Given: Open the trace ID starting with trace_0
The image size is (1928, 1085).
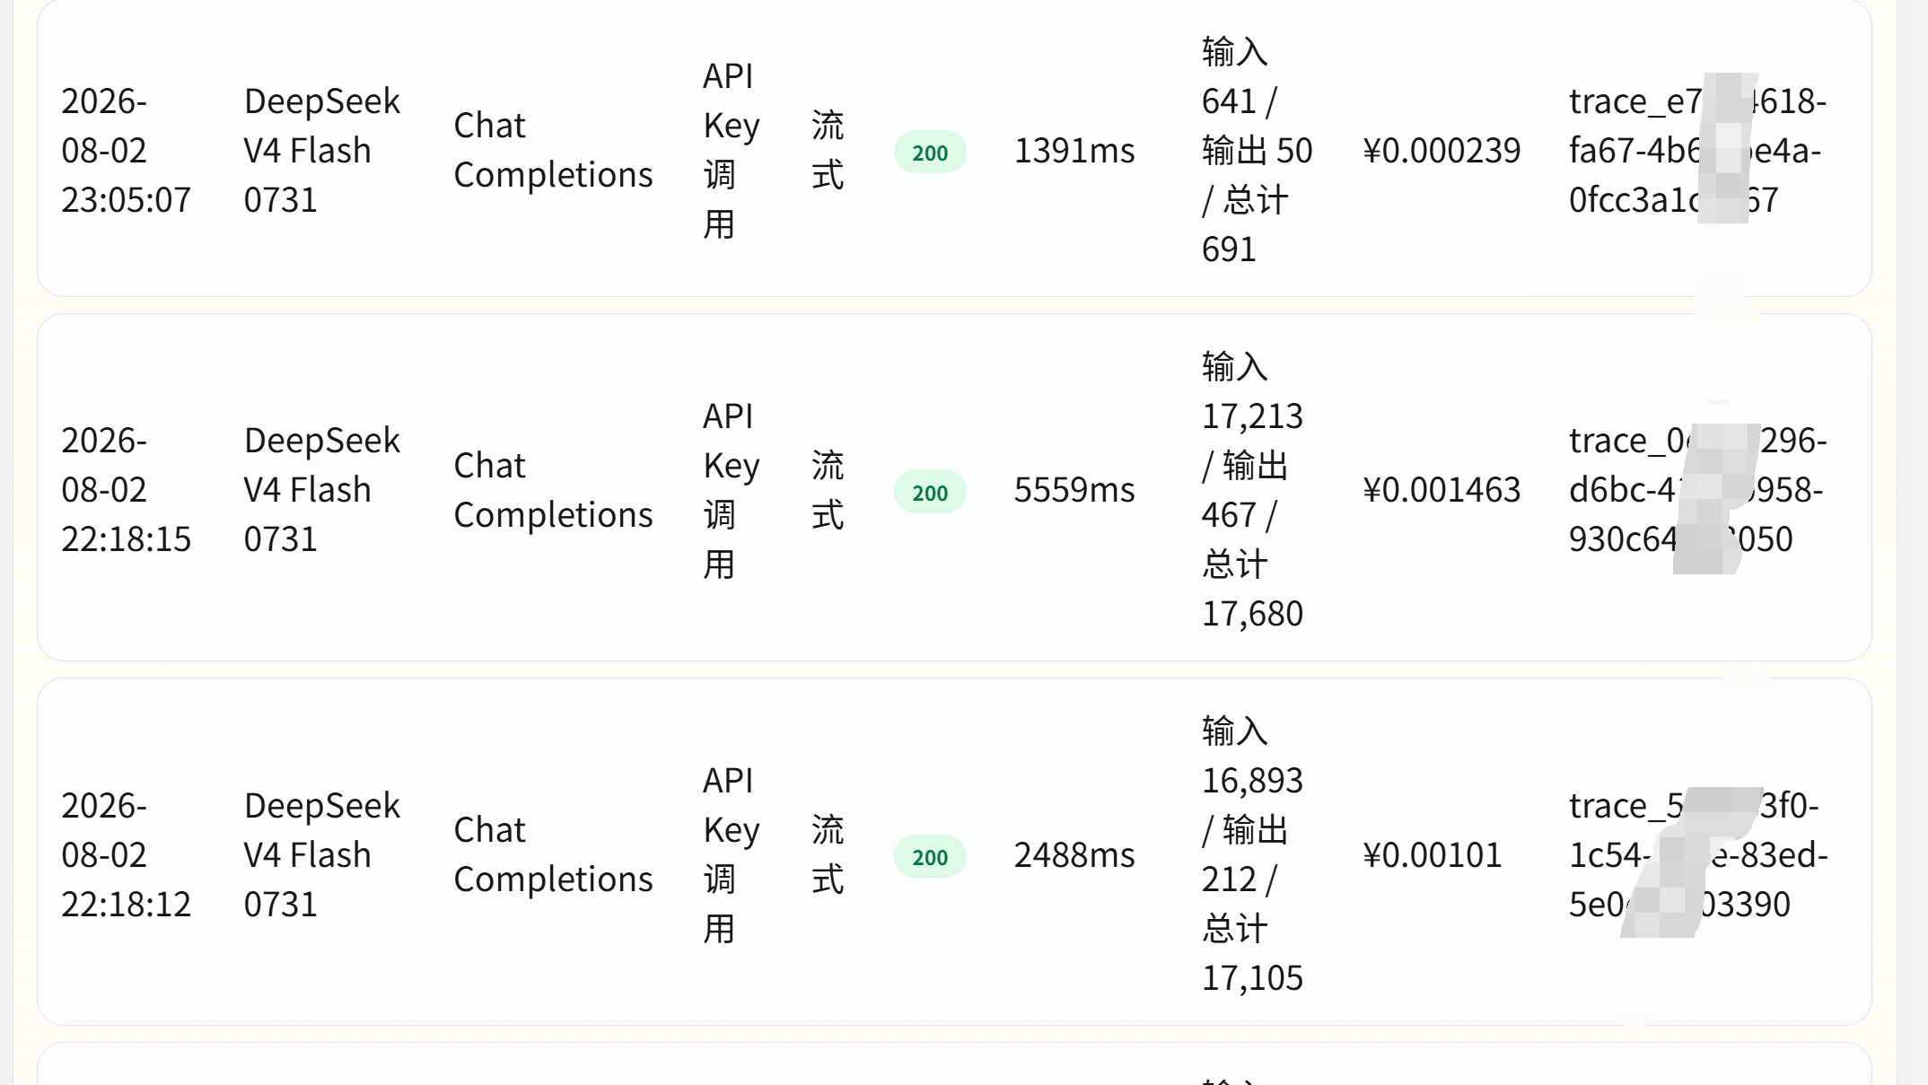Looking at the screenshot, I should (x=1697, y=490).
